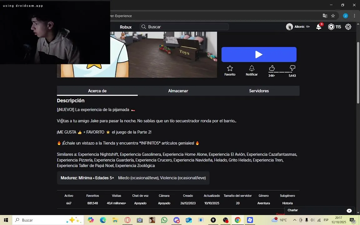Open the Chrome profile J avatar

[x=345, y=16]
